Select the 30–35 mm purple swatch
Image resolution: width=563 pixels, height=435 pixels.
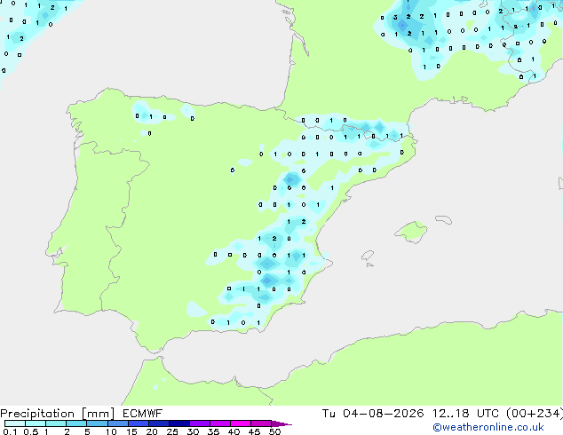pyautogui.click(x=199, y=423)
